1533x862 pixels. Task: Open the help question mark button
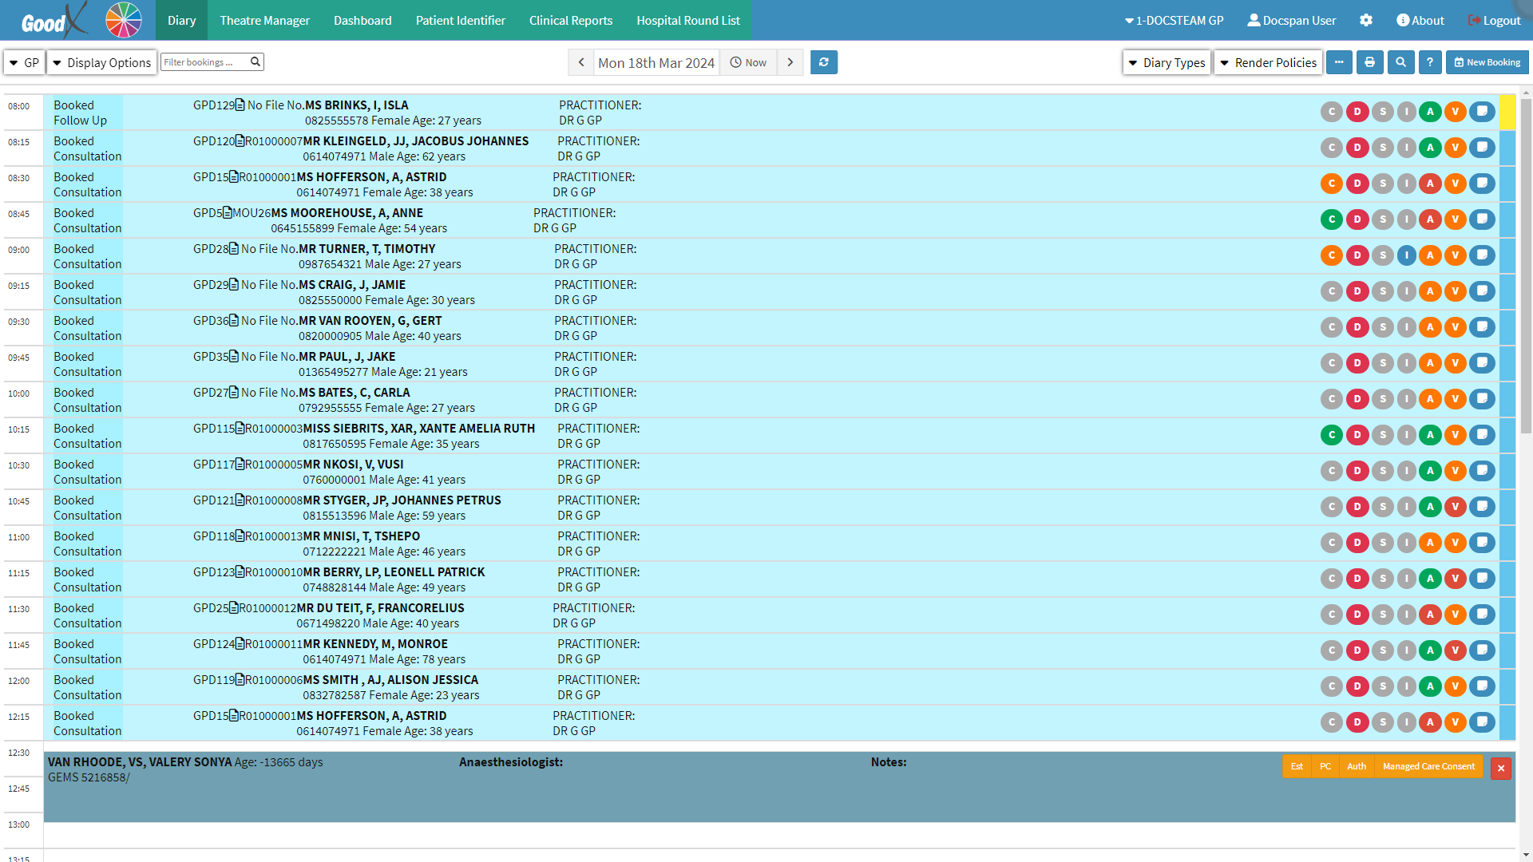coord(1430,62)
